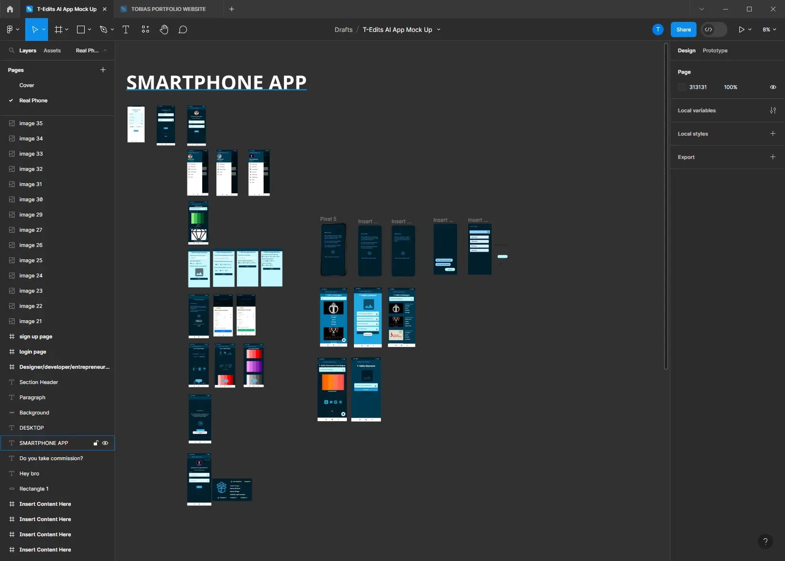Switch to TOBIAS PORTFOLIO WEBSITE tab
The width and height of the screenshot is (785, 561).
(x=168, y=9)
